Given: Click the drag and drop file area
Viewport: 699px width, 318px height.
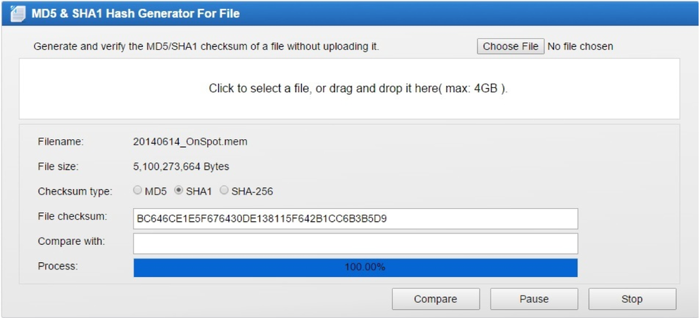Looking at the screenshot, I should (349, 89).
